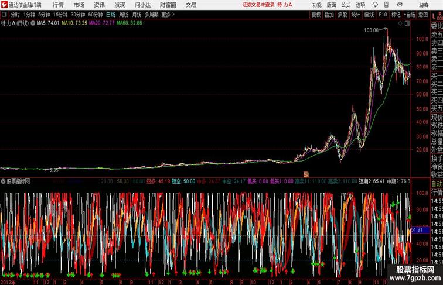Open 多周期 multi-period view
The image size is (443, 285).
pyautogui.click(x=151, y=15)
